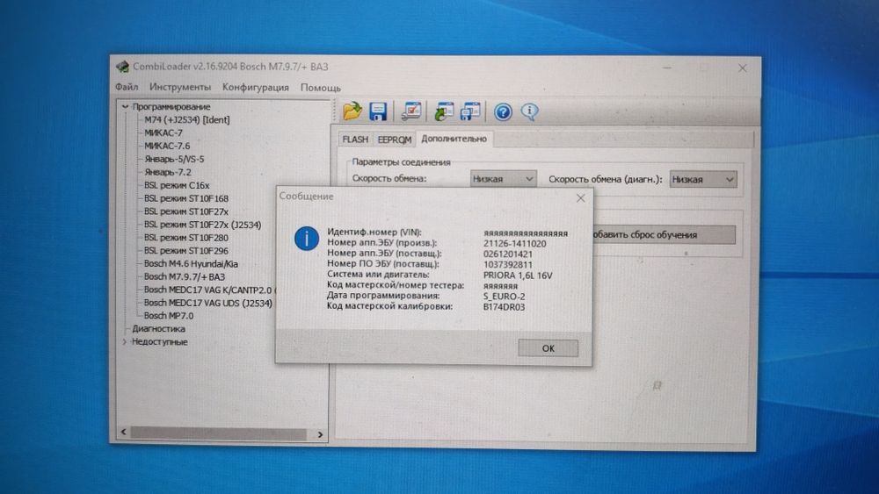Click the value 0261201421 in dialog

pyautogui.click(x=508, y=254)
